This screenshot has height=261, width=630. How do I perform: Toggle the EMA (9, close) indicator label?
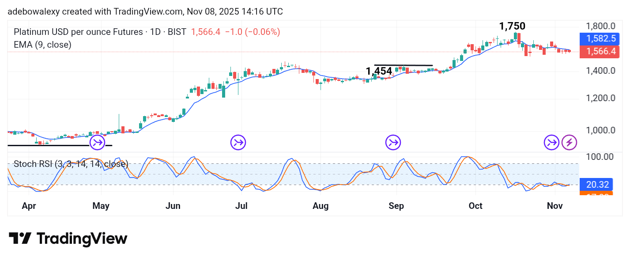(42, 45)
